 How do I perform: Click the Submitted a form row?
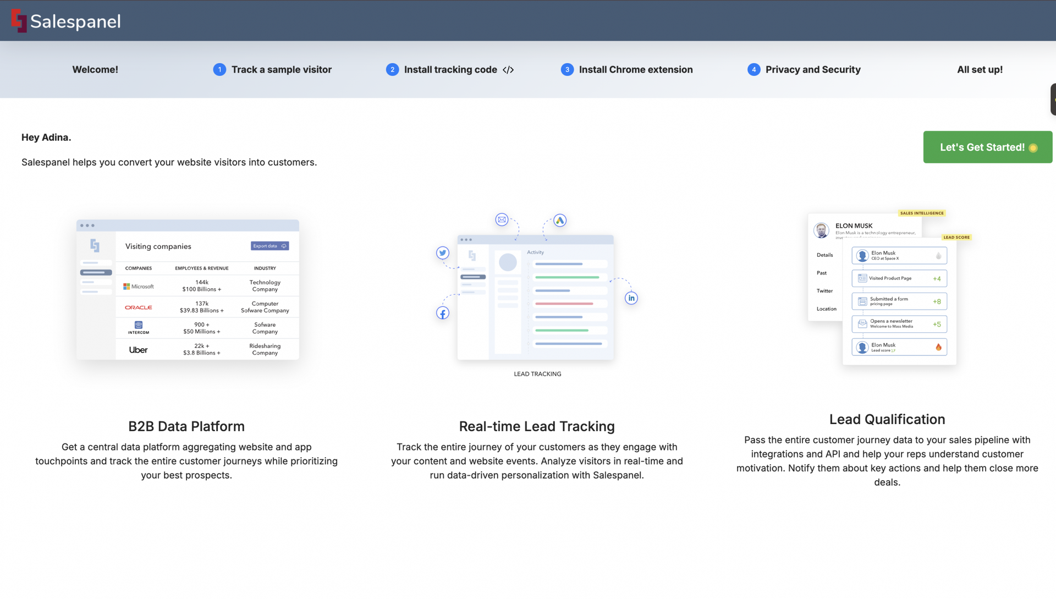pos(899,301)
